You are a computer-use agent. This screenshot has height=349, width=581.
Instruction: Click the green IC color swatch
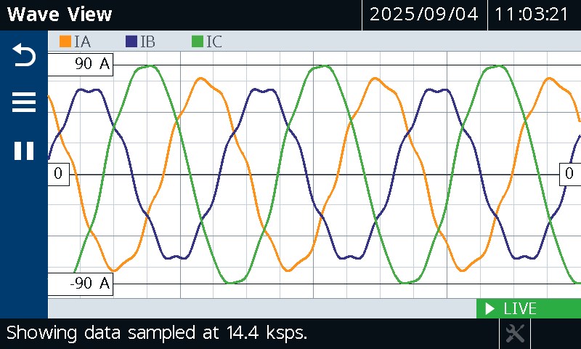[x=198, y=42]
